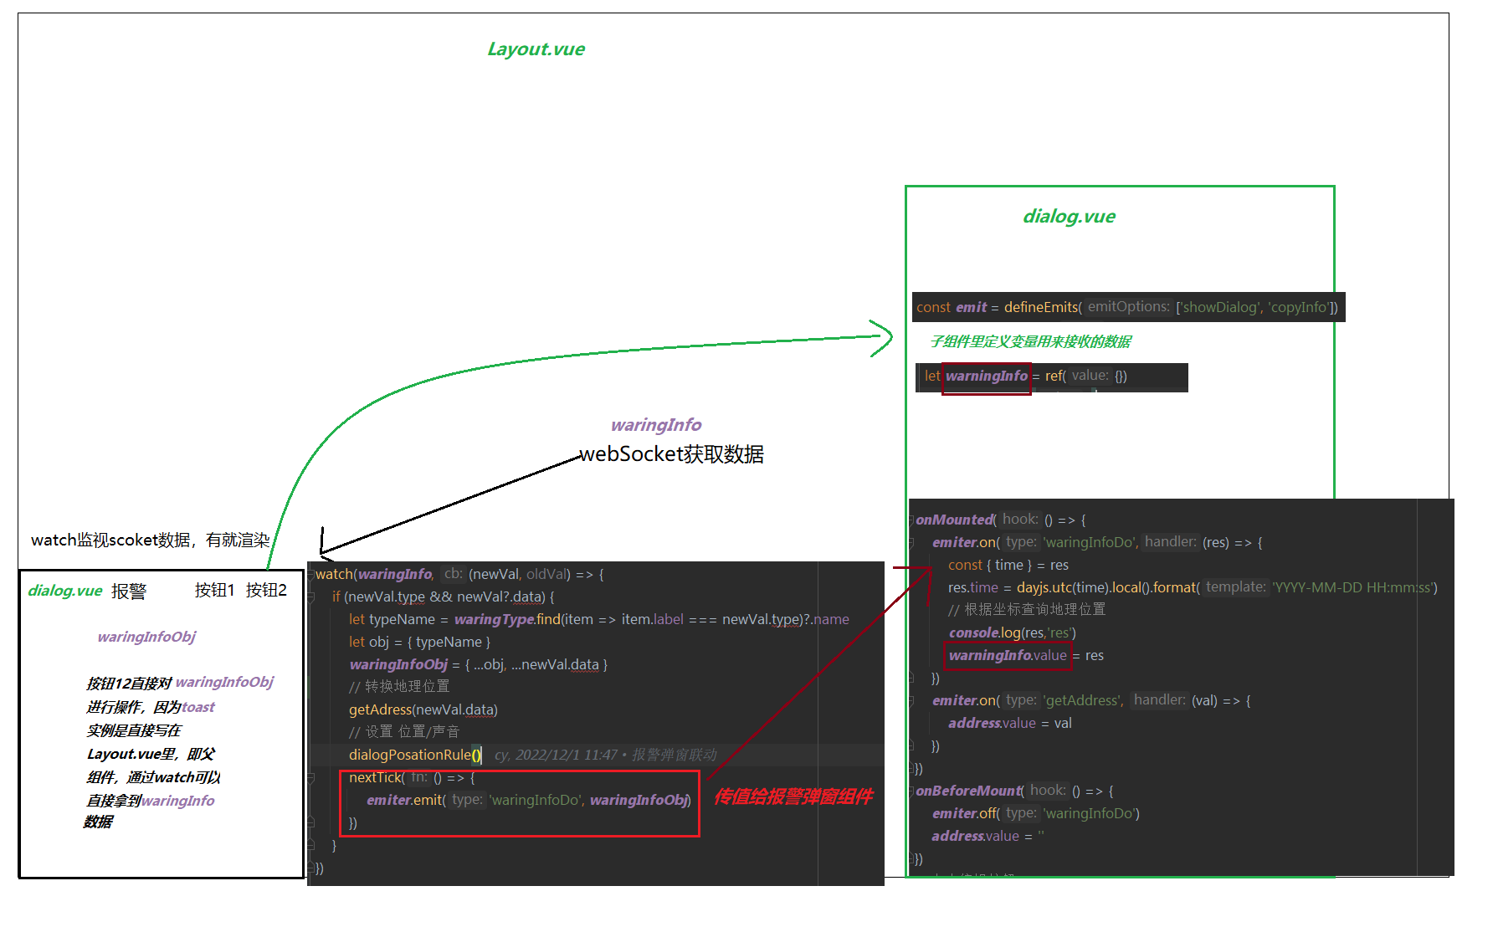The width and height of the screenshot is (1498, 927).
Task: Click the let obj = { typeName } line
Action: [419, 643]
